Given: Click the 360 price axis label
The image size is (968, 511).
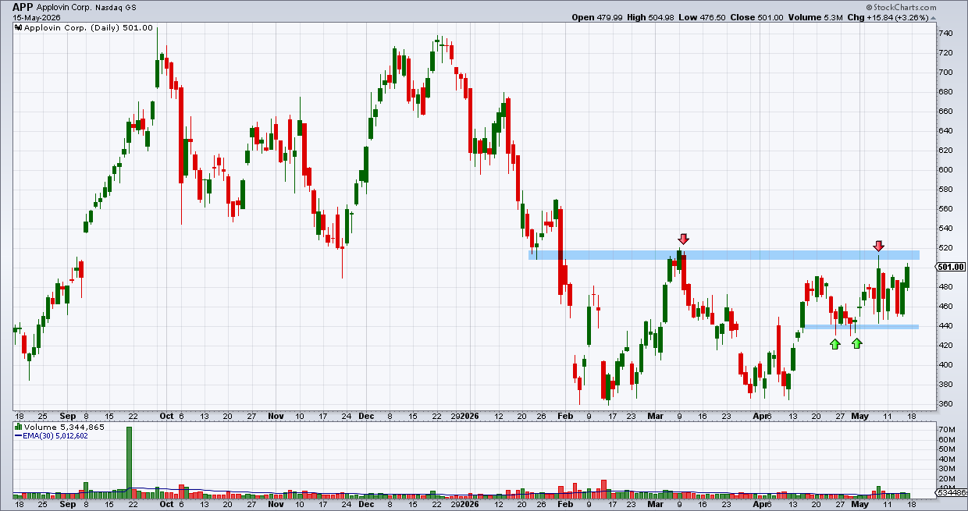Looking at the screenshot, I should 945,404.
